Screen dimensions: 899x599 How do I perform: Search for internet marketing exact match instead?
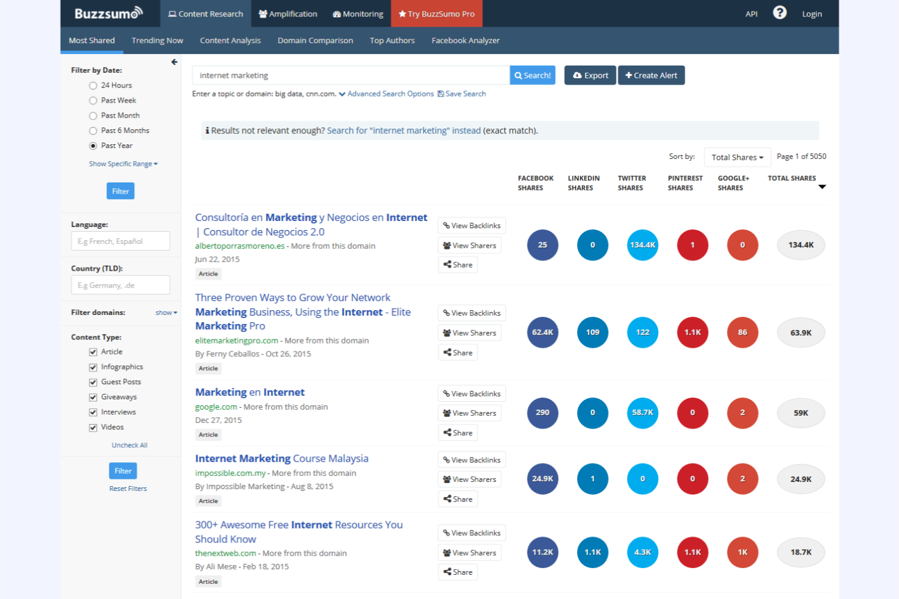tap(403, 130)
